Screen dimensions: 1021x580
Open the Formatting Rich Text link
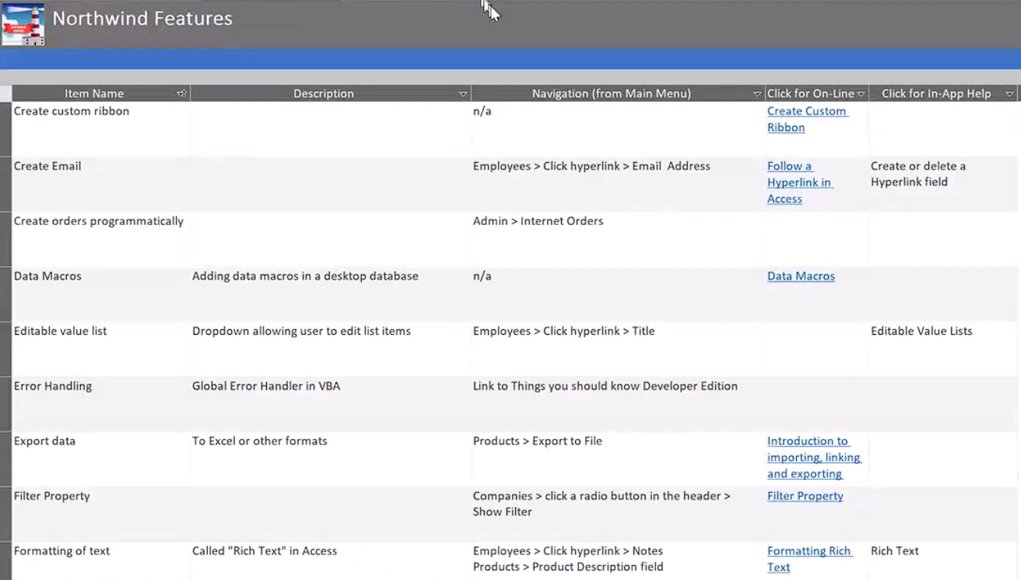click(809, 559)
